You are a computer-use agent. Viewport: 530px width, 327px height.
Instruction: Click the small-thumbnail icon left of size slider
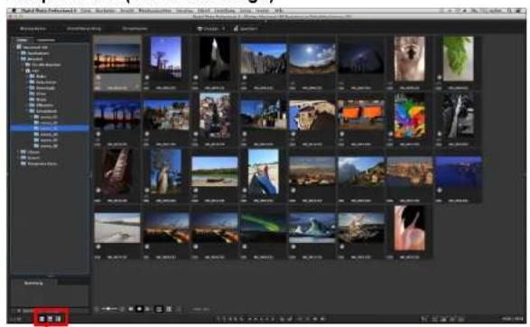click(97, 309)
